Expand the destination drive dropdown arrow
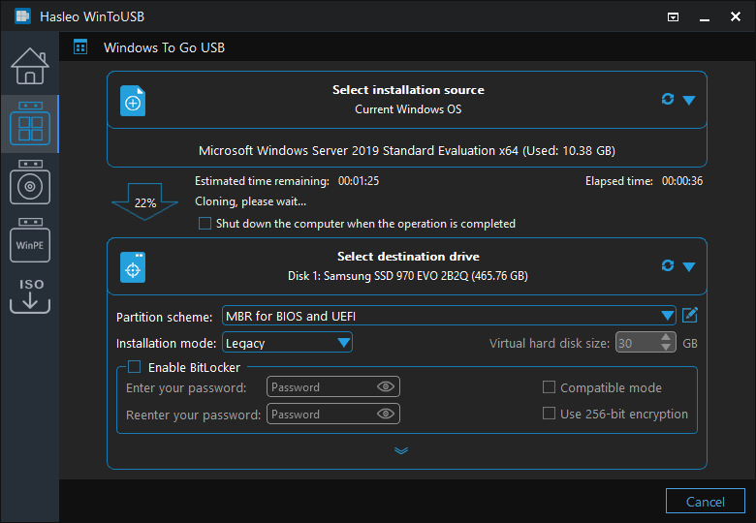Screen dimensions: 756x523 [689, 266]
